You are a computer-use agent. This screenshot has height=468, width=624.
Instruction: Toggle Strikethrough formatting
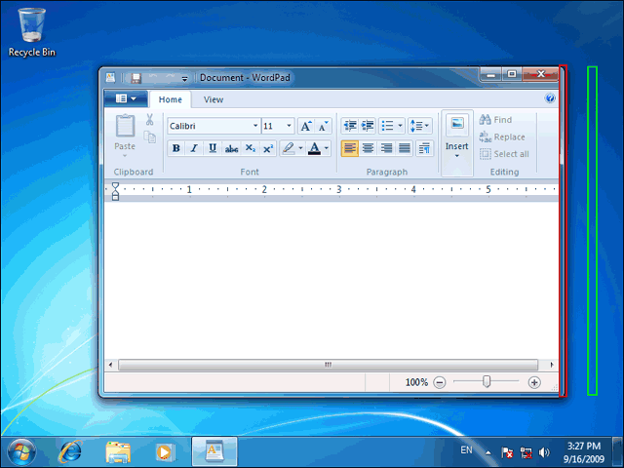click(x=231, y=148)
